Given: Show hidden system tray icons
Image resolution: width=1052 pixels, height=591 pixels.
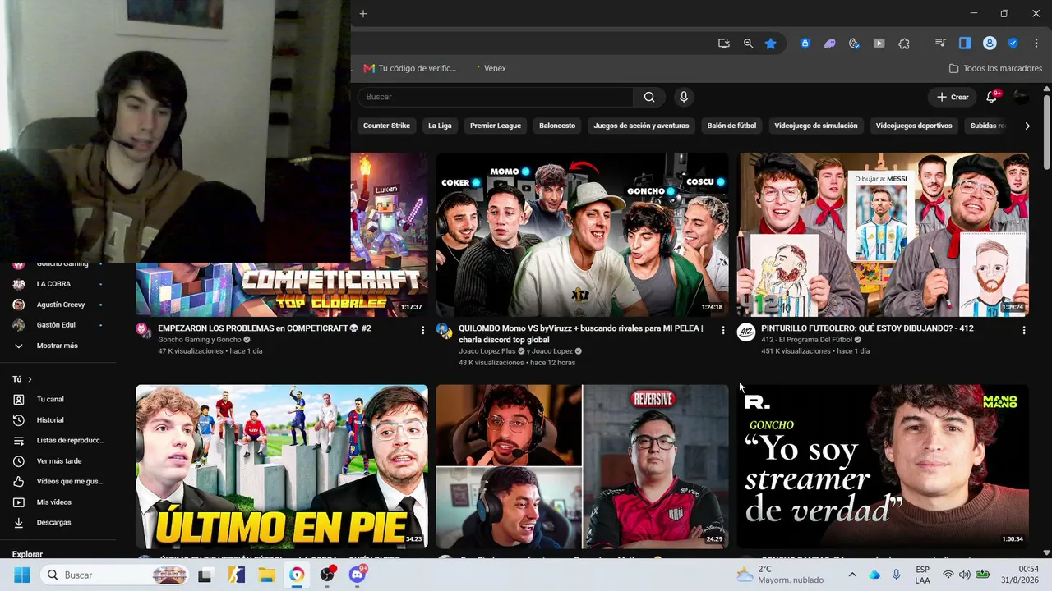Looking at the screenshot, I should coord(851,575).
